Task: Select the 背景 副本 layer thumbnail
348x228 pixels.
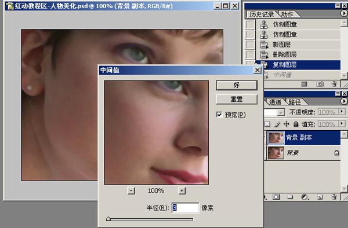Action: coord(276,138)
